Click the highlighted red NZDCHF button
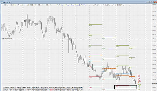Viewport: 157px width, 91px height. pyautogui.click(x=52, y=90)
